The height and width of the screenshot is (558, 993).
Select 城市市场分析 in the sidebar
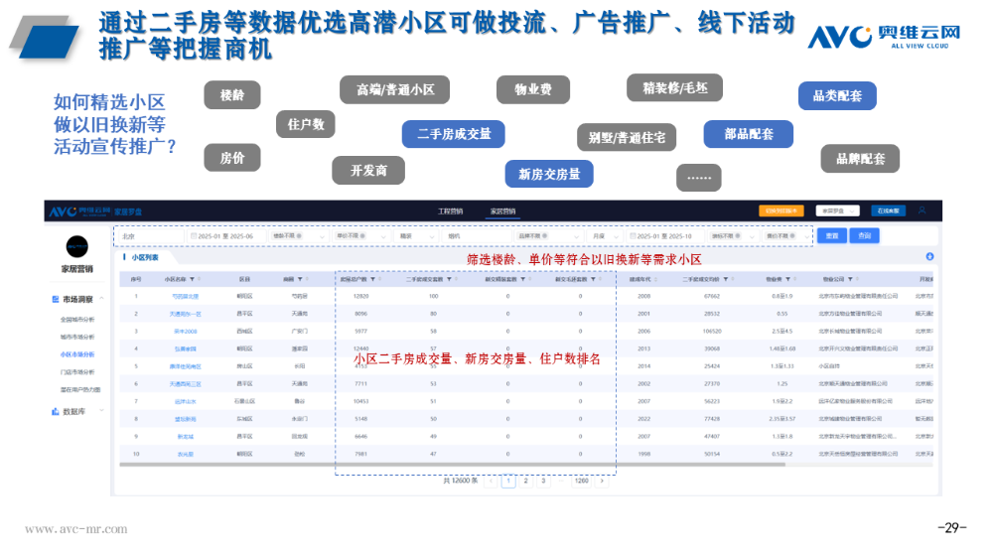click(x=77, y=337)
